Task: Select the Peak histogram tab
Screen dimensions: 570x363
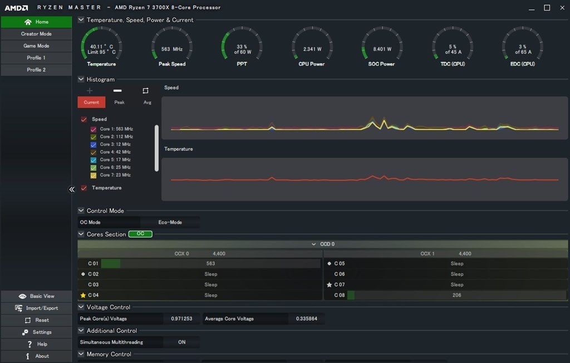Action: coord(119,102)
